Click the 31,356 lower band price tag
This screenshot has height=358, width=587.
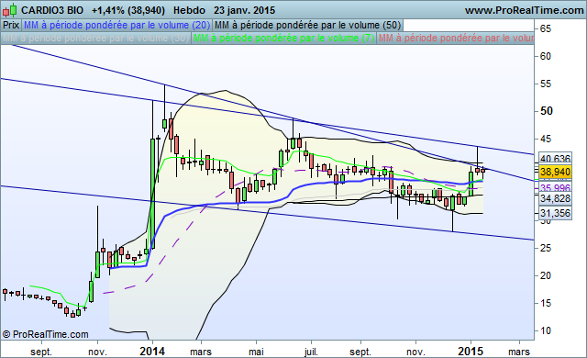pos(555,213)
